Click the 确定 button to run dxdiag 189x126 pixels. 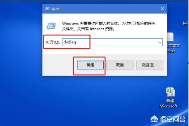(90, 65)
